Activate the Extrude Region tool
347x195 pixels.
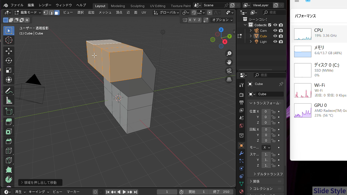(9, 122)
